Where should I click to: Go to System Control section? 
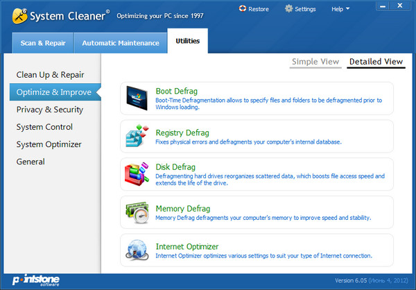click(44, 127)
